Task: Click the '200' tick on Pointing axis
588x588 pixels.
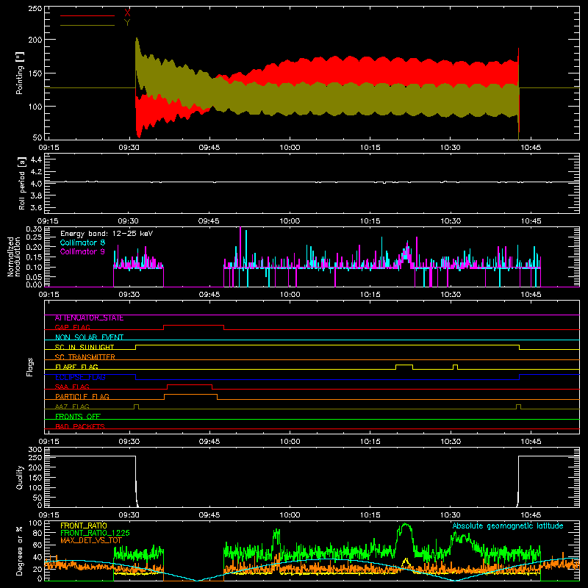Action: pos(35,40)
